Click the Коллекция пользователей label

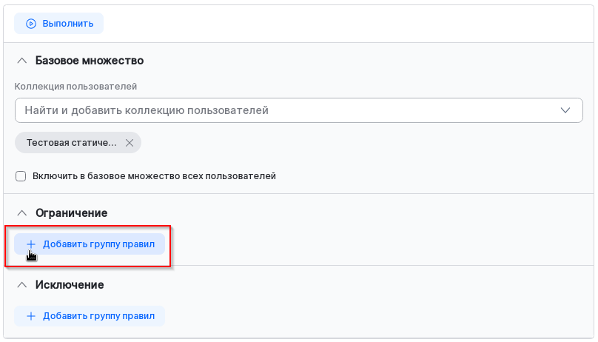click(75, 87)
